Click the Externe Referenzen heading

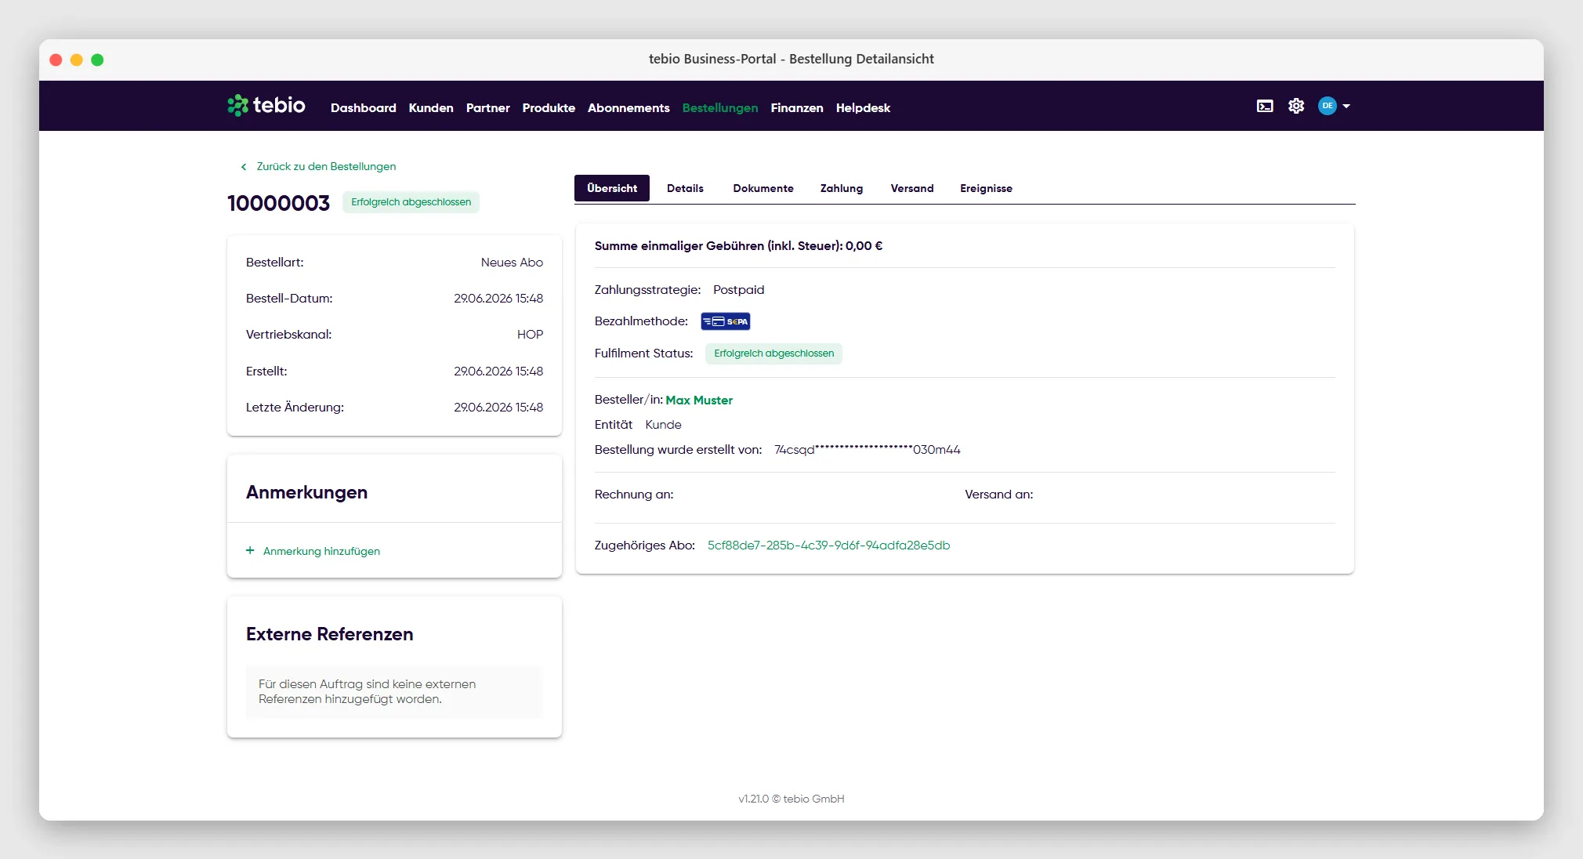(329, 634)
